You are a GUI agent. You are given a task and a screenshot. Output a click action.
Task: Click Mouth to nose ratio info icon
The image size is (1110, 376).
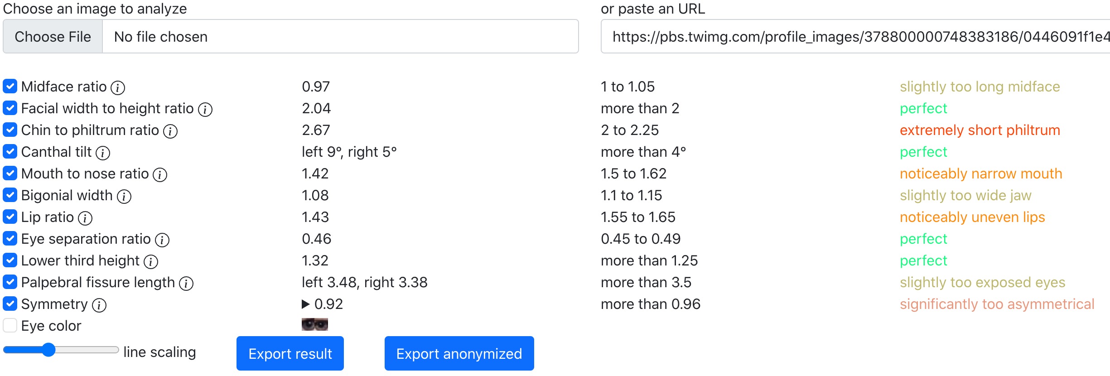160,174
